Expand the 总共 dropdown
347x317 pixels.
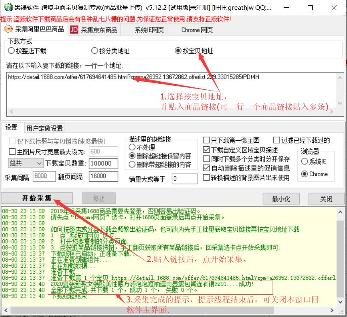[25, 163]
